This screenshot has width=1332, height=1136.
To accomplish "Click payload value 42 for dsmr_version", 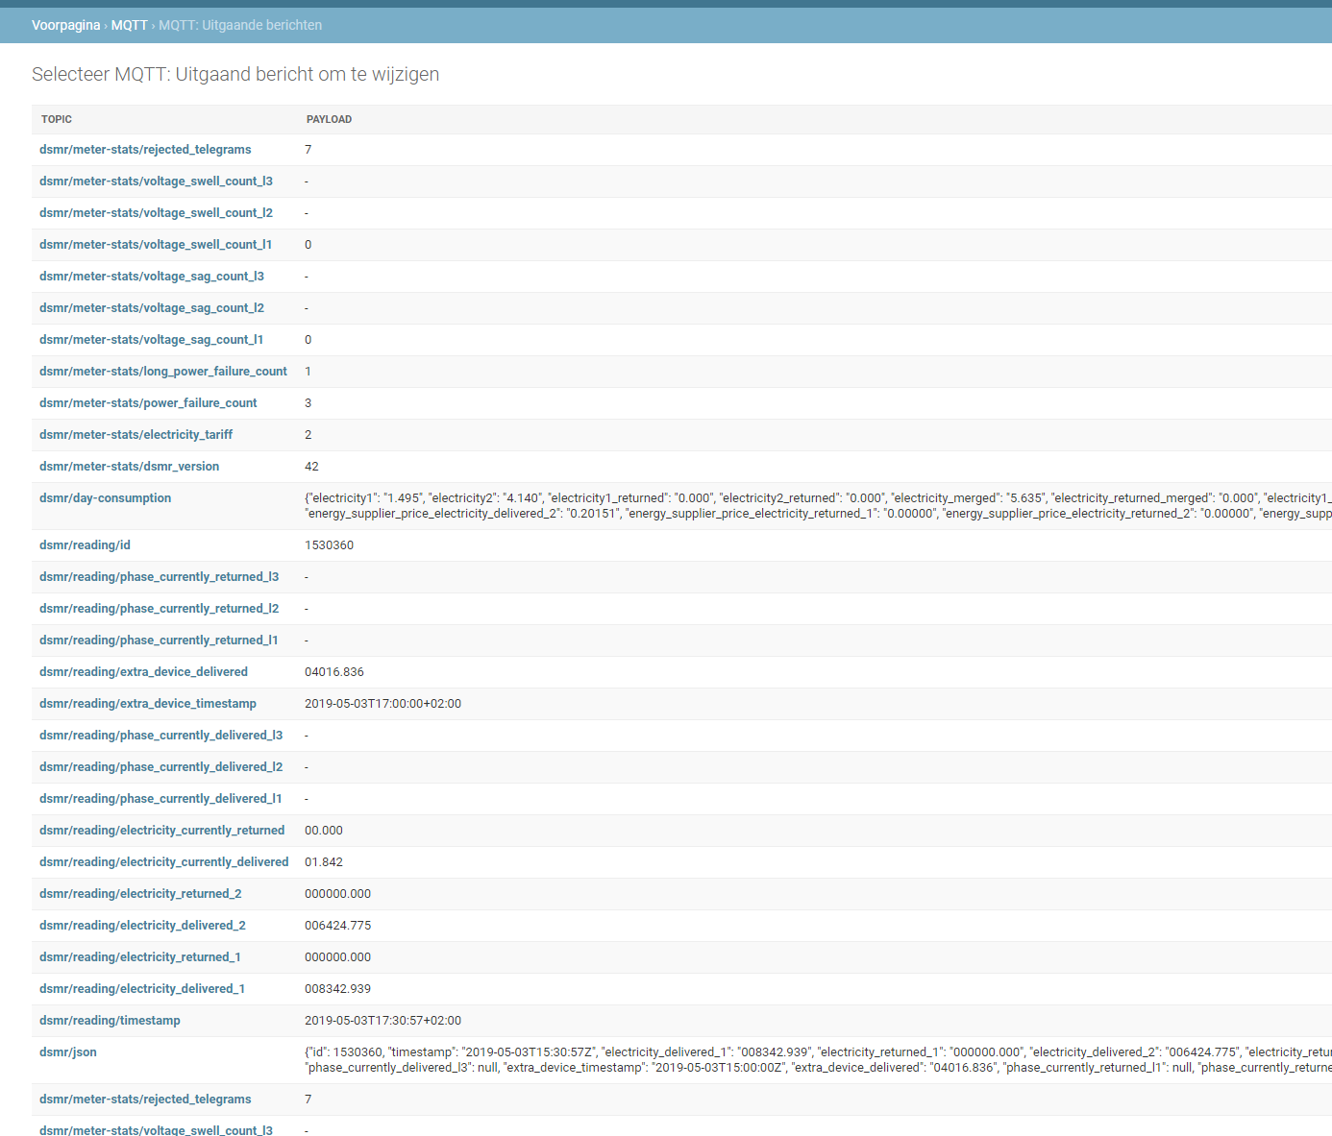I will point(311,467).
